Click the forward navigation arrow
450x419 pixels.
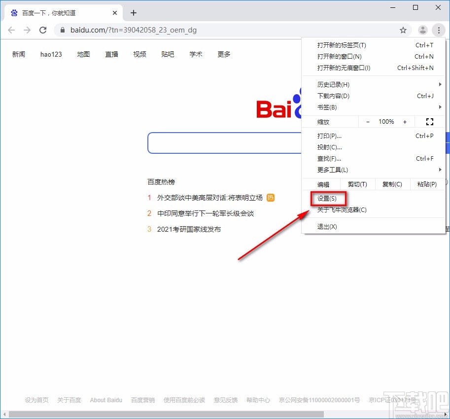click(27, 30)
